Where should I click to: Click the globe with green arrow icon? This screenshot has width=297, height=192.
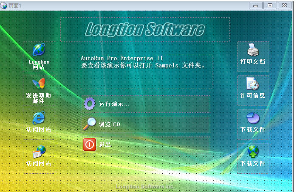[x=253, y=151]
